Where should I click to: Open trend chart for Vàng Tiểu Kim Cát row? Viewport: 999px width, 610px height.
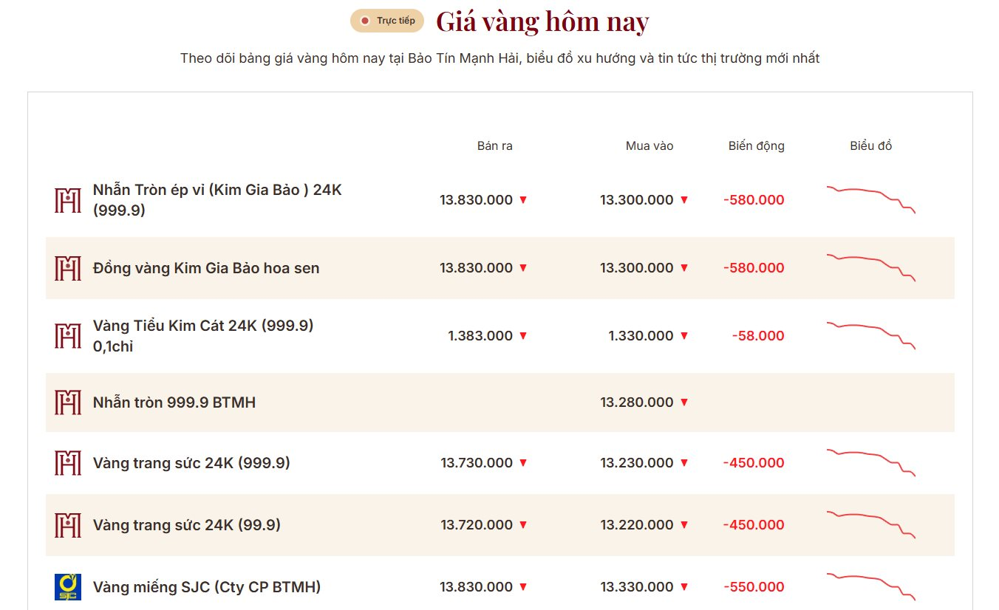coord(871,335)
